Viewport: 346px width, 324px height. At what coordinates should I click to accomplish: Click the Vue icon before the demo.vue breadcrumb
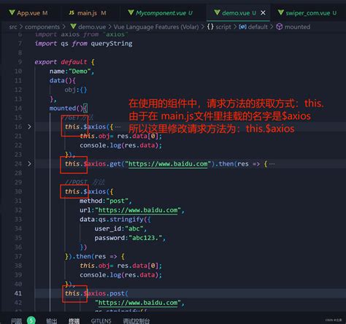point(73,26)
